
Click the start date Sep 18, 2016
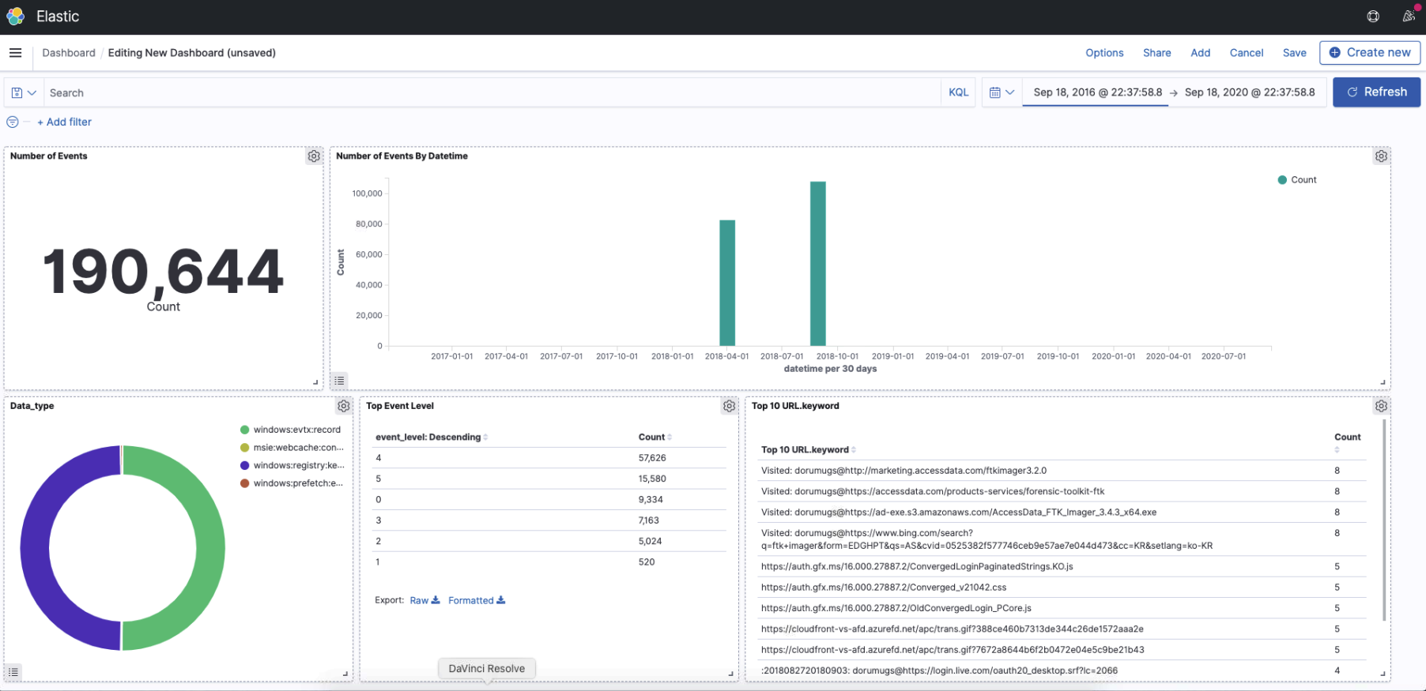click(1098, 92)
